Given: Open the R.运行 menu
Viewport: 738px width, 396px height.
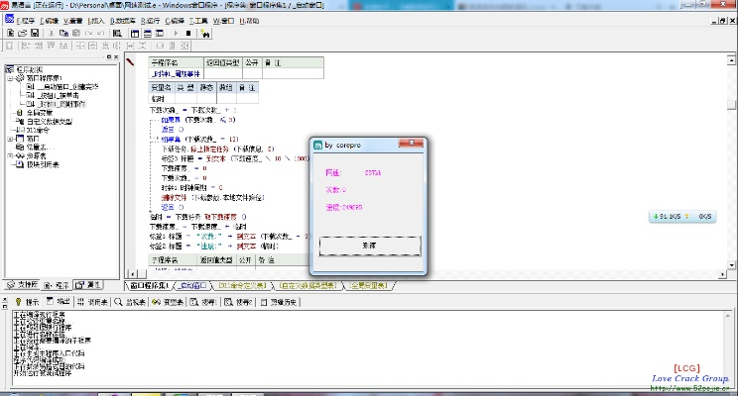Looking at the screenshot, I should (151, 20).
